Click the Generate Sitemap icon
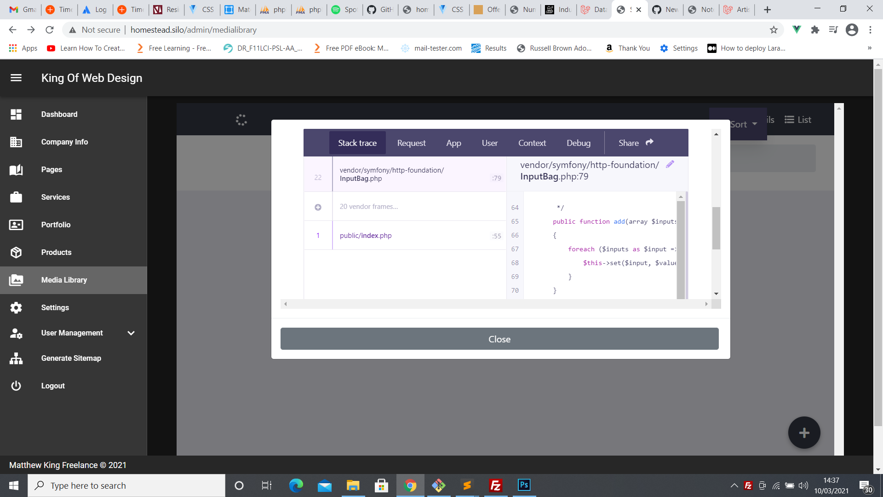This screenshot has width=883, height=497. pyautogui.click(x=16, y=358)
